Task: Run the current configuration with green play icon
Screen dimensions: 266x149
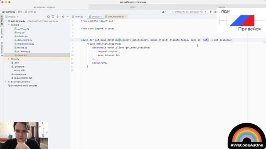Action: (x=211, y=12)
